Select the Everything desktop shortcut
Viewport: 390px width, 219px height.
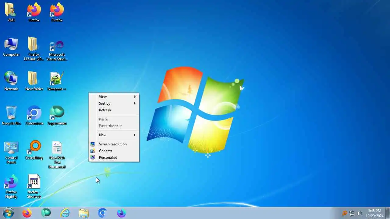34,150
